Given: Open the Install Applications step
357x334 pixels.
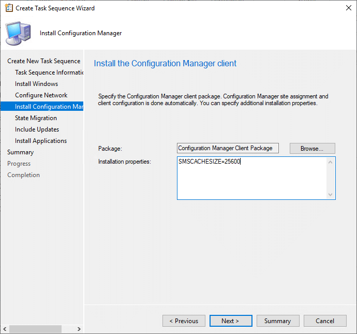Looking at the screenshot, I should pyautogui.click(x=41, y=141).
